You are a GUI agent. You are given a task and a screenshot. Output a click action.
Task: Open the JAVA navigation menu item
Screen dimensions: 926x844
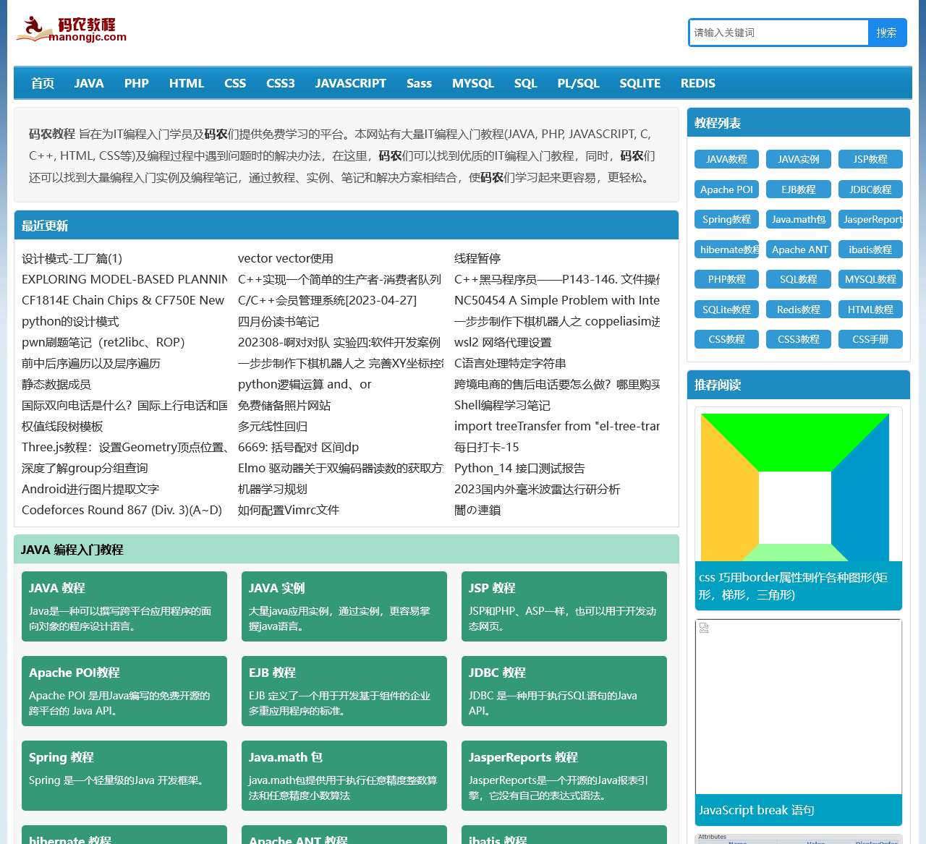pyautogui.click(x=89, y=83)
